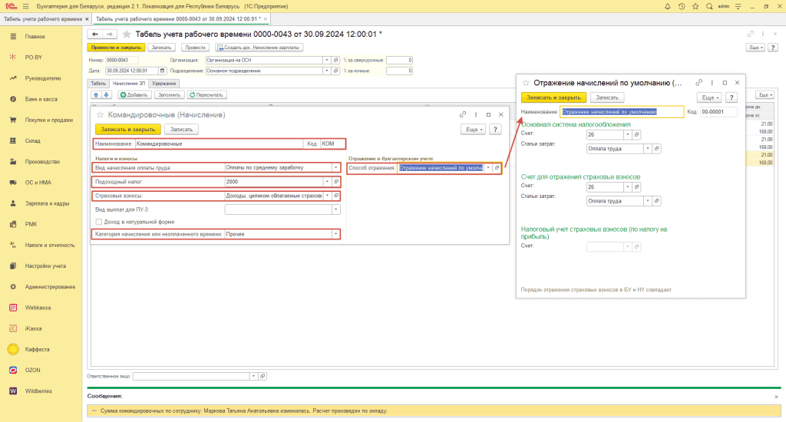Open Зарплата и кадры section
The height and width of the screenshot is (422, 786).
coord(47,203)
